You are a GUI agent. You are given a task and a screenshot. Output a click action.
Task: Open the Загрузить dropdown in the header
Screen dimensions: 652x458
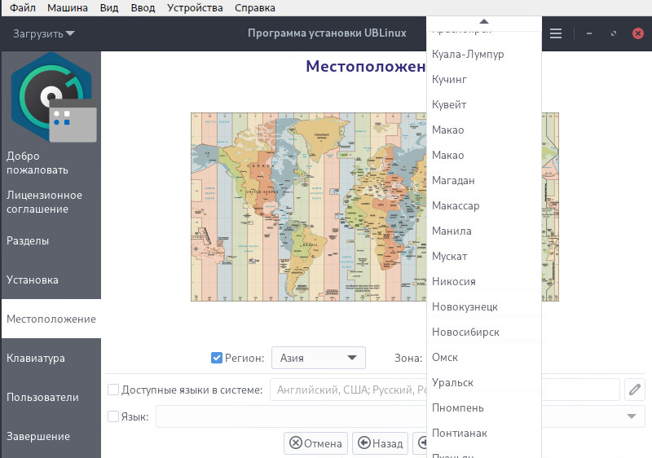point(44,33)
